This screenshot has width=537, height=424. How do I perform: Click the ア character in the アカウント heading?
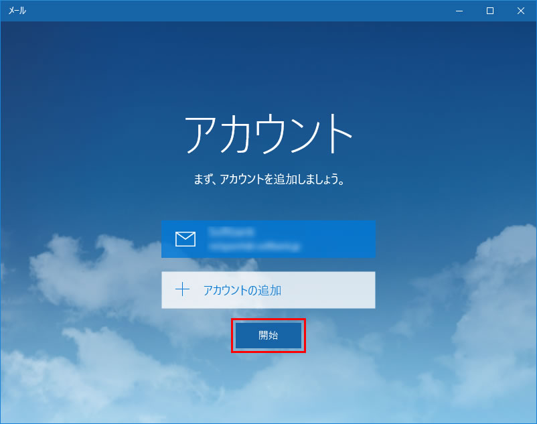click(x=203, y=134)
